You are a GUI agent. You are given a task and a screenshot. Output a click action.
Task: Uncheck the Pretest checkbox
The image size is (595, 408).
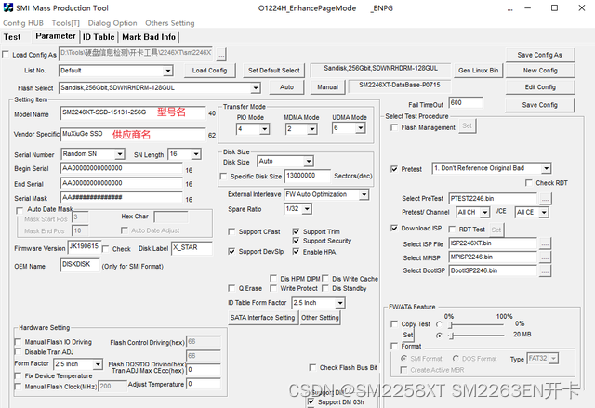point(394,169)
